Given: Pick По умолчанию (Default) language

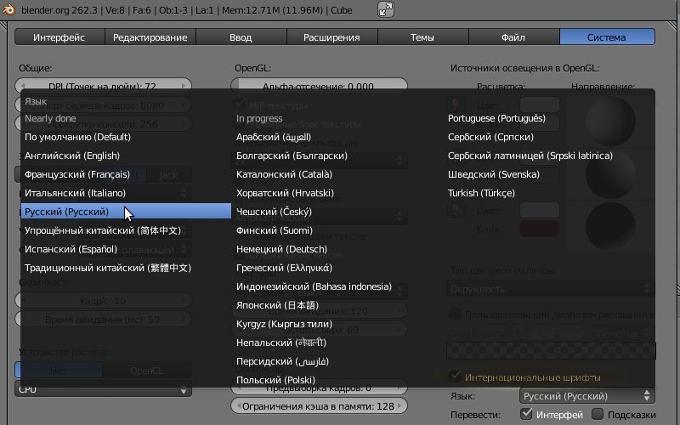Looking at the screenshot, I should point(77,137).
